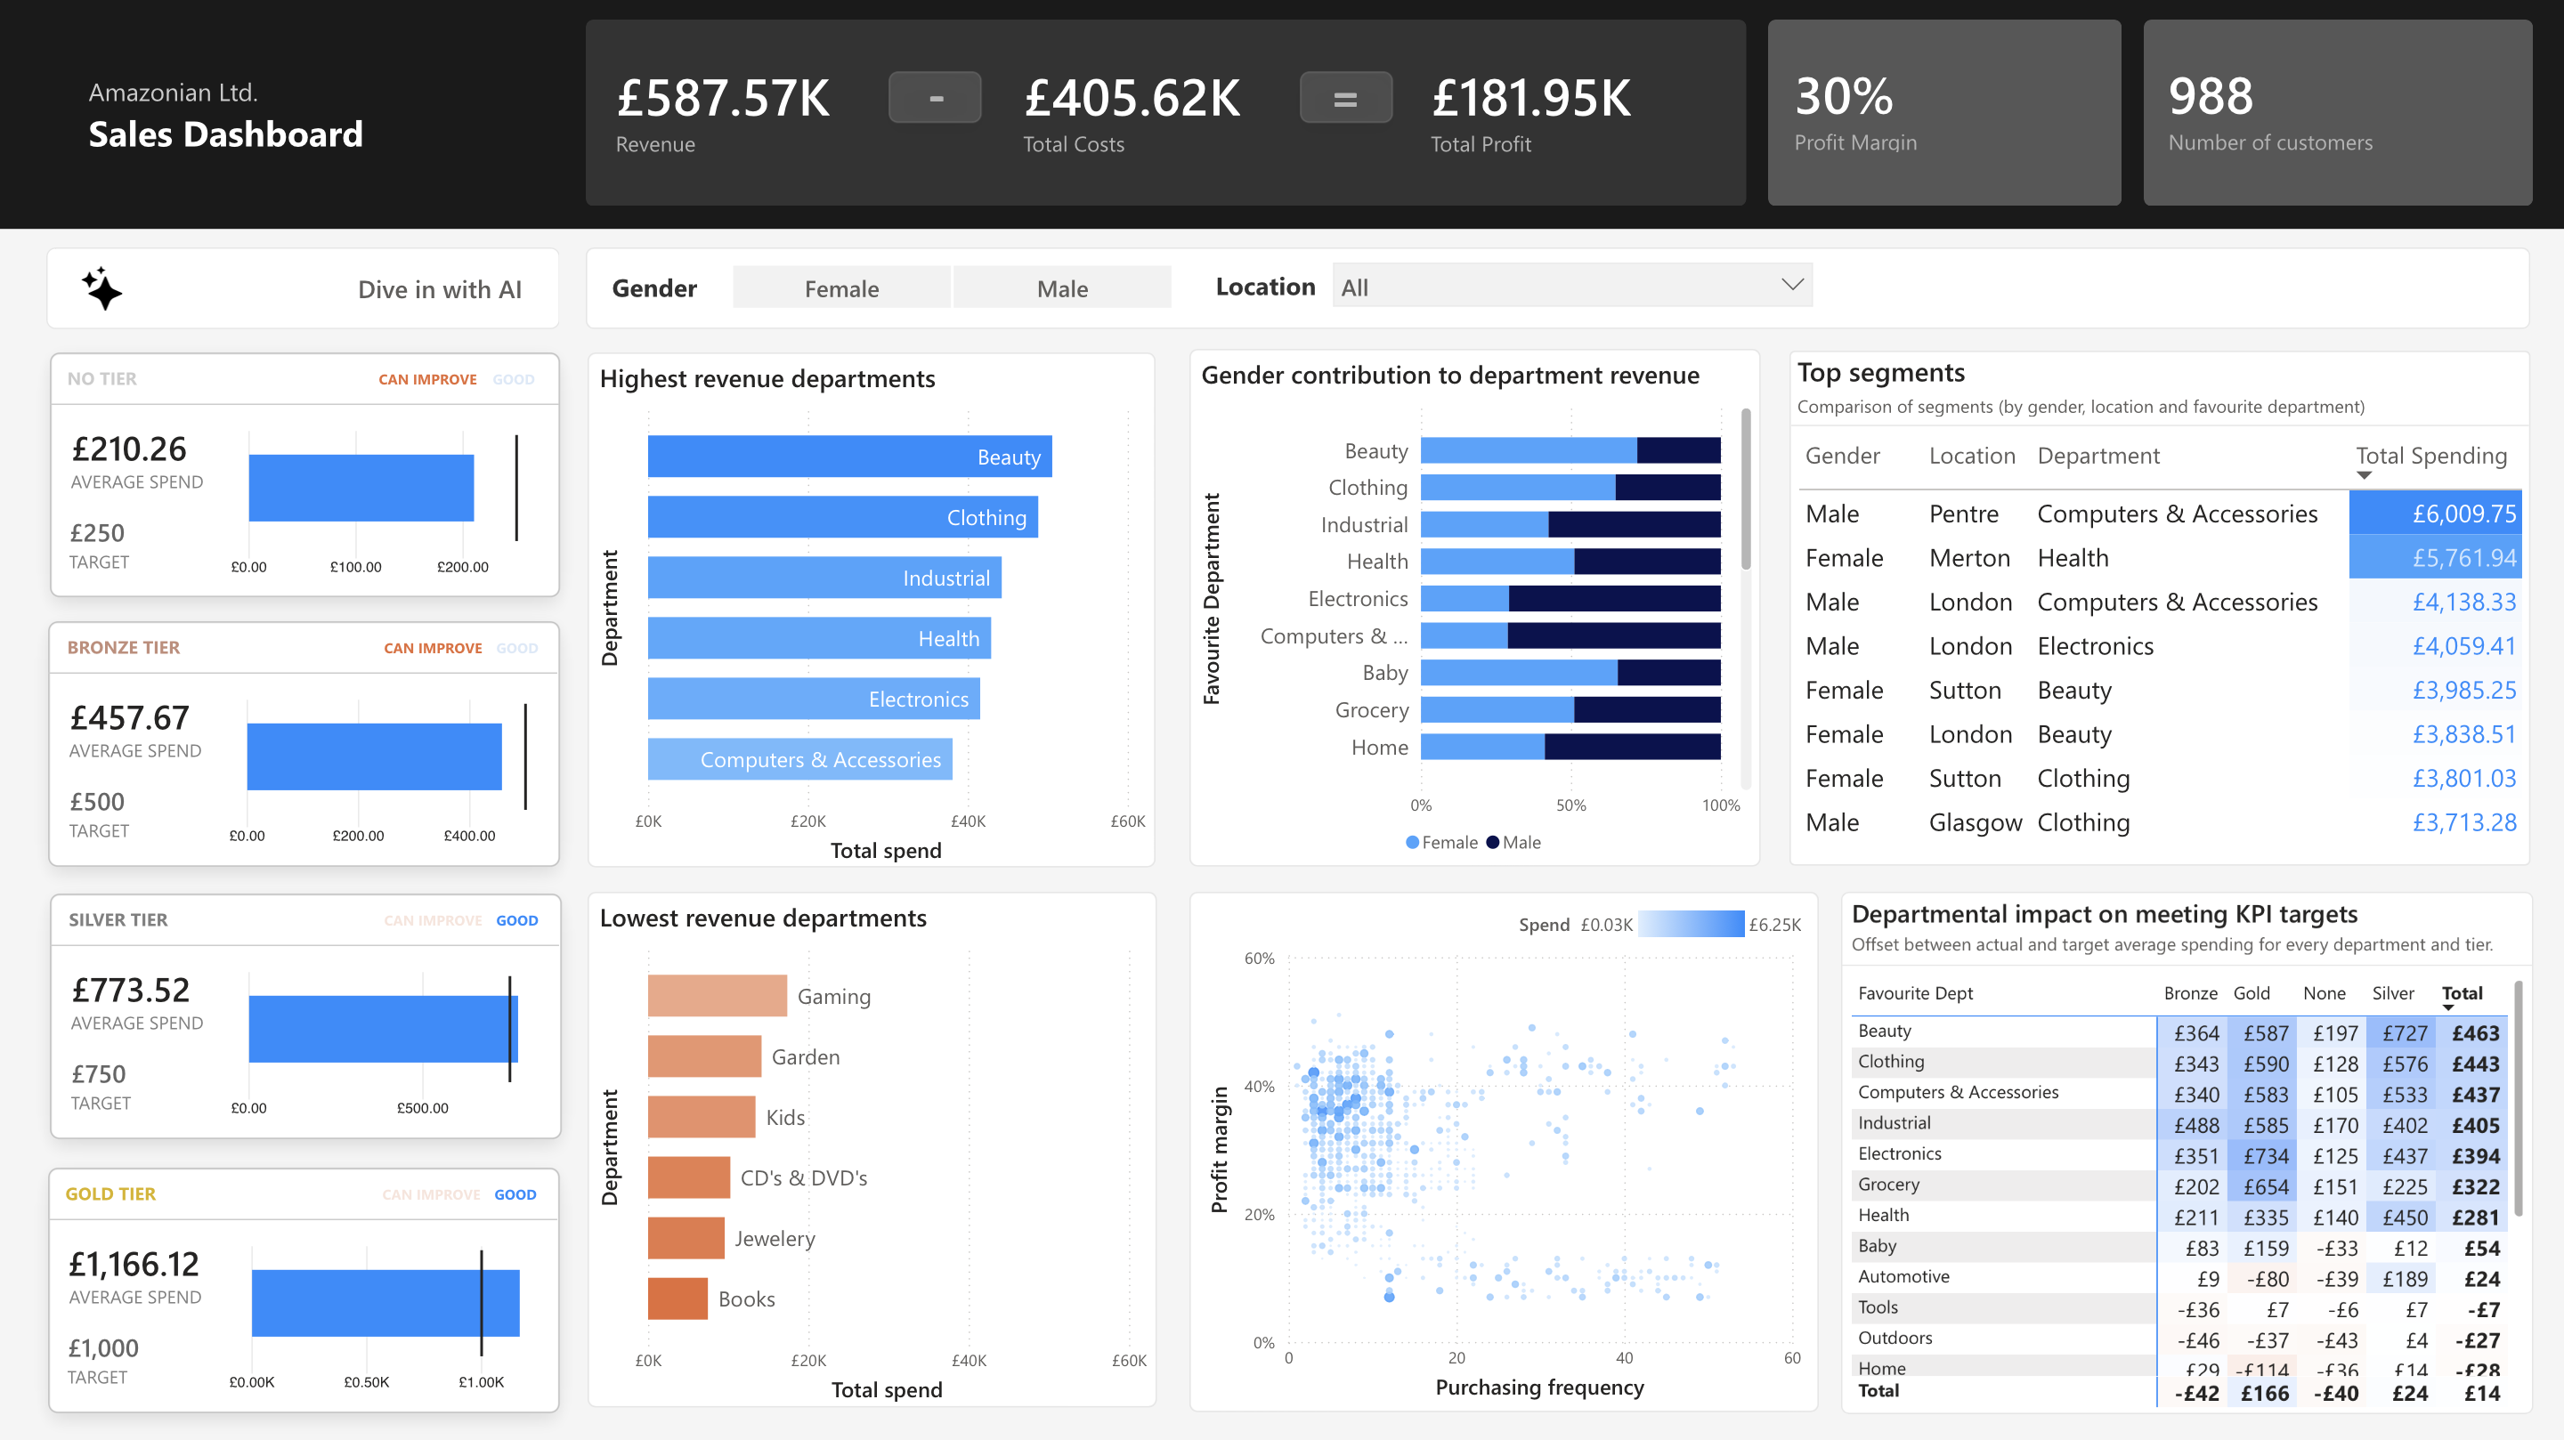Click the Location dropdown chevron
2564x1440 pixels.
(1791, 285)
